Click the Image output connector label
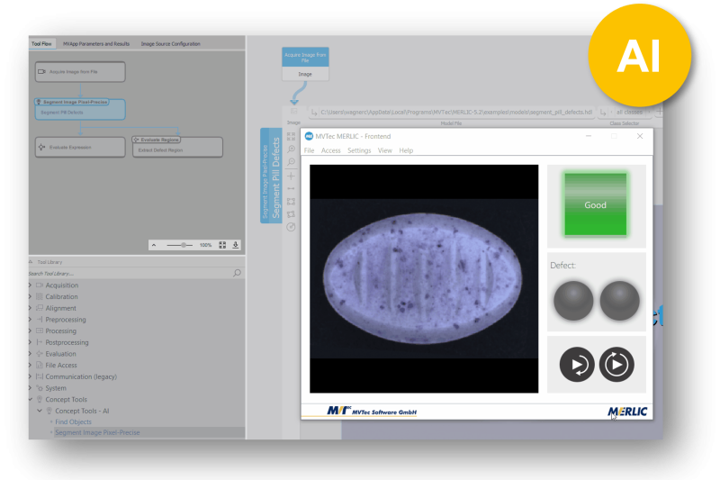This screenshot has height=480, width=720. click(x=305, y=74)
